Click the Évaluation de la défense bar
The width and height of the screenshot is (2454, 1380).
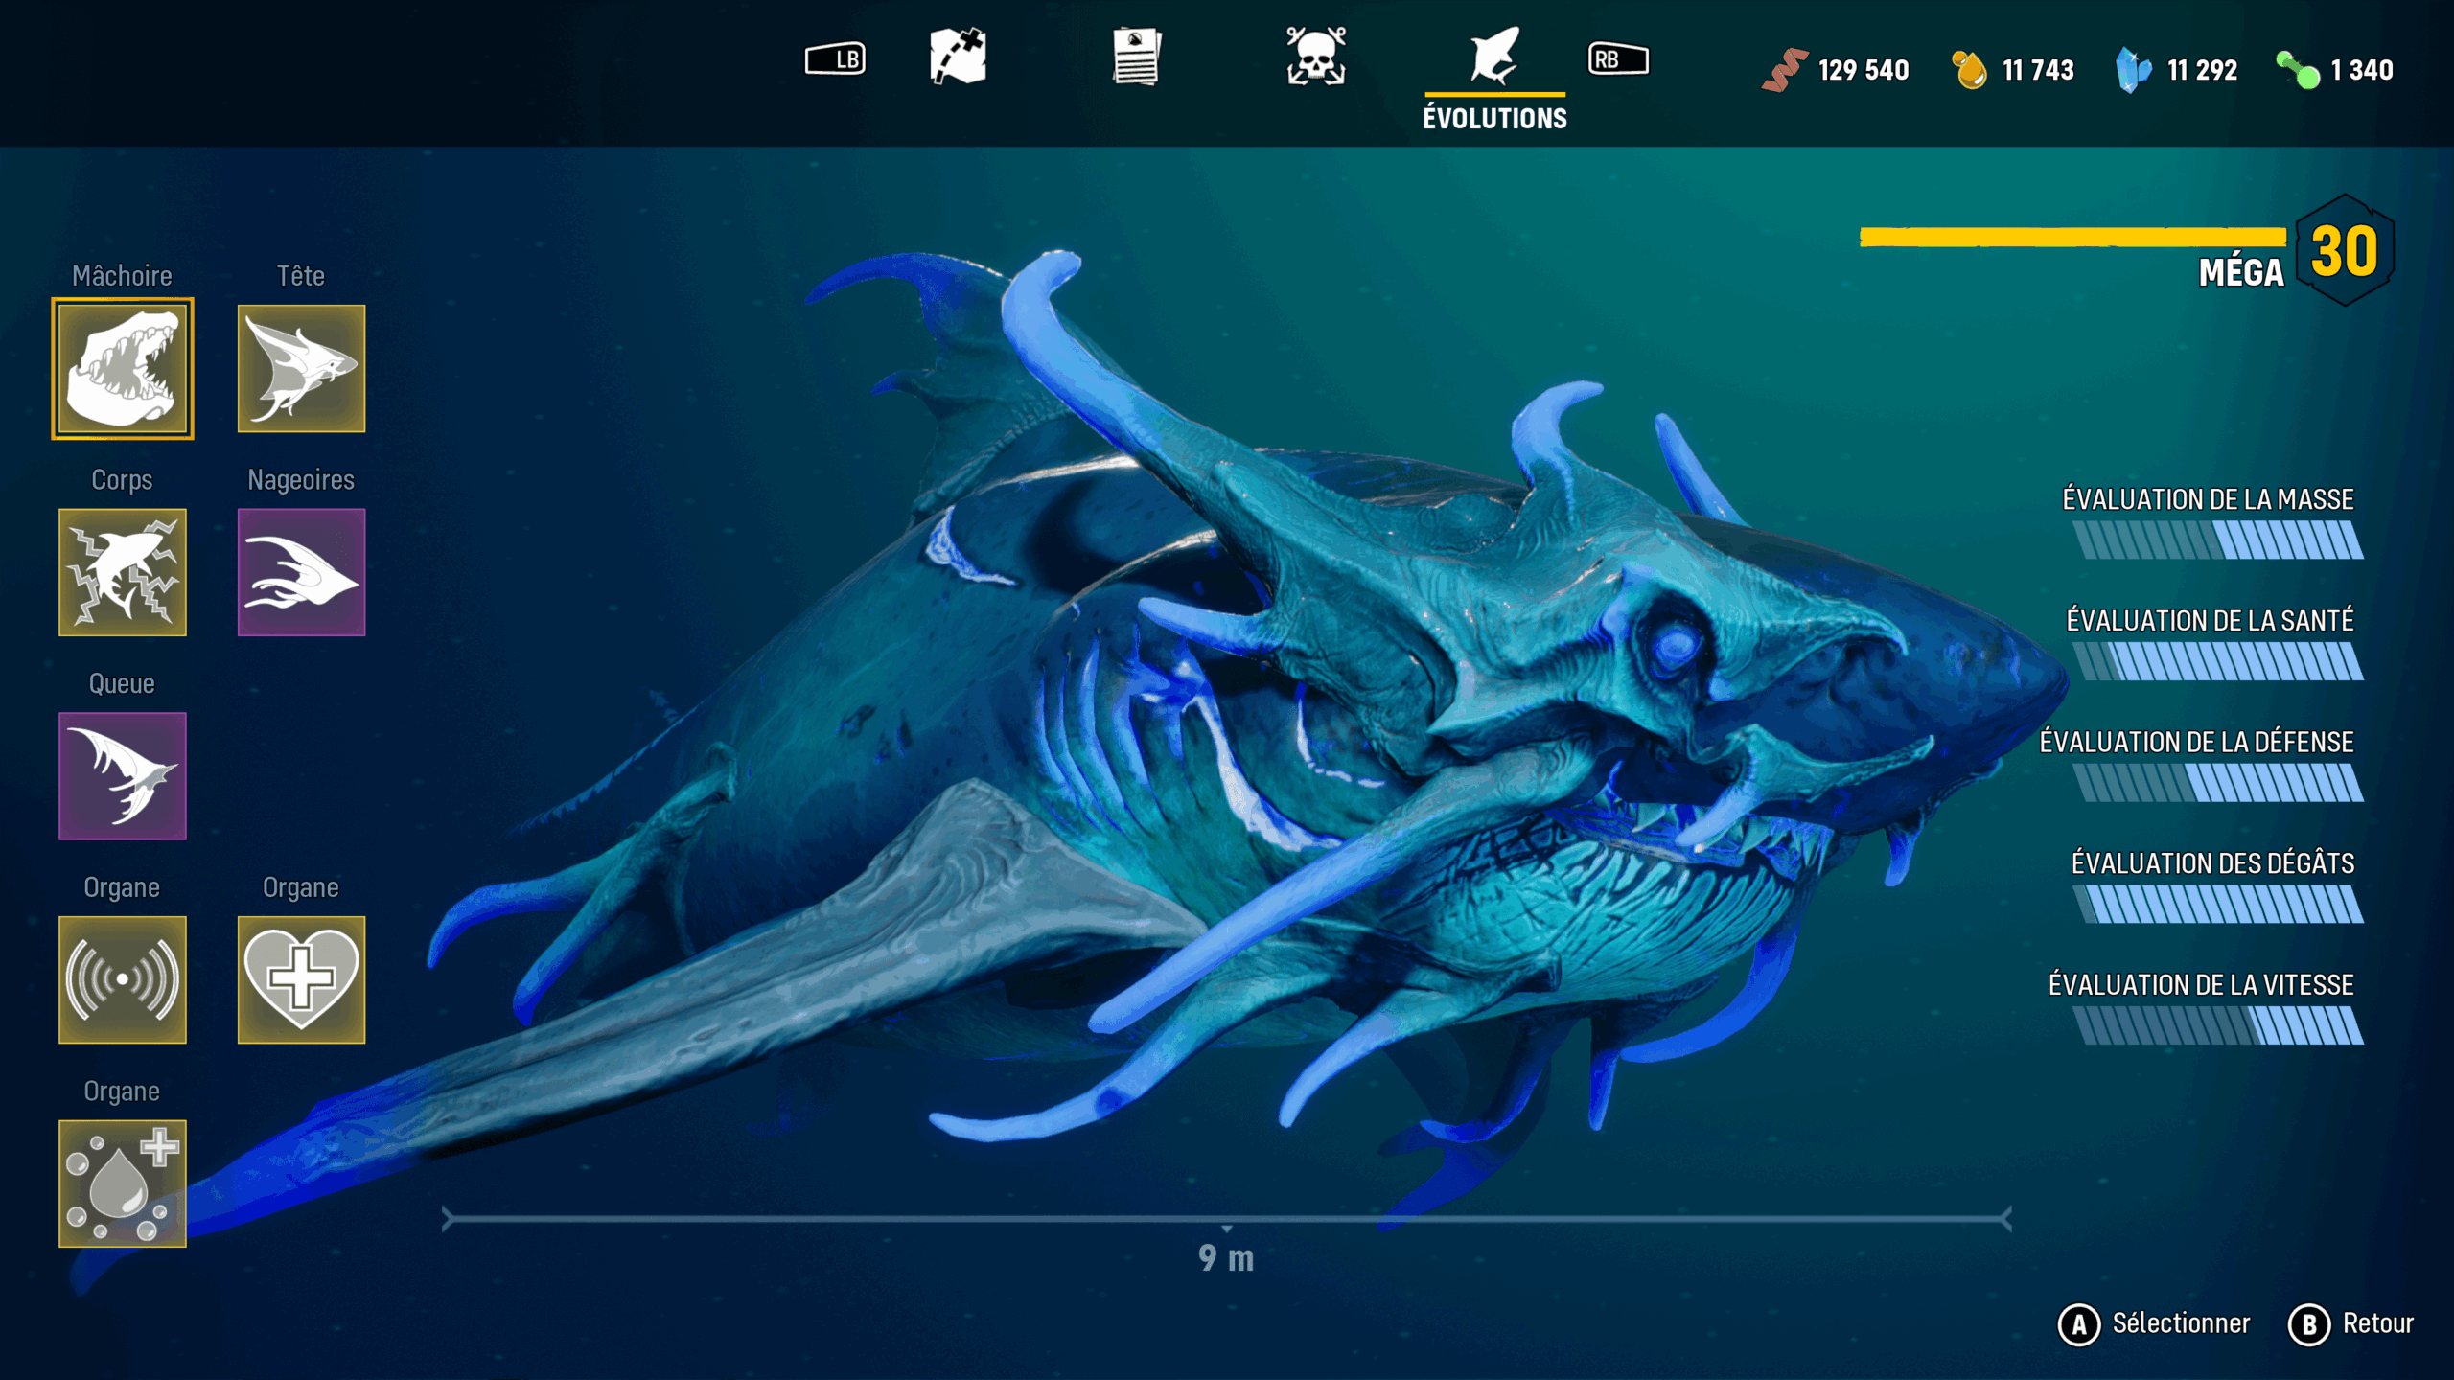click(2217, 783)
